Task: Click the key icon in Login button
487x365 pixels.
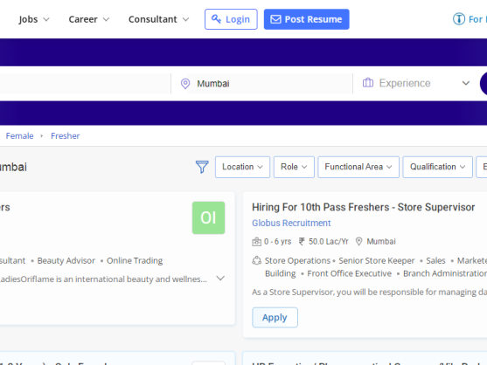Action: pos(216,19)
